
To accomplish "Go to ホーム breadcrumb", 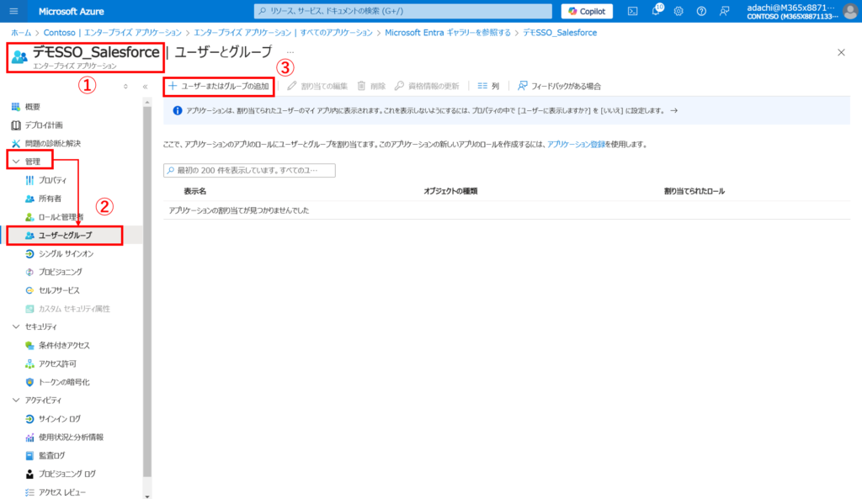I will pos(21,33).
